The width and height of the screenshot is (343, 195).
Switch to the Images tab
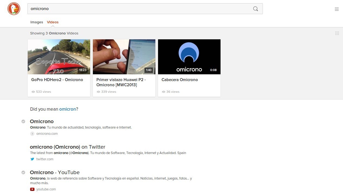[x=37, y=22]
